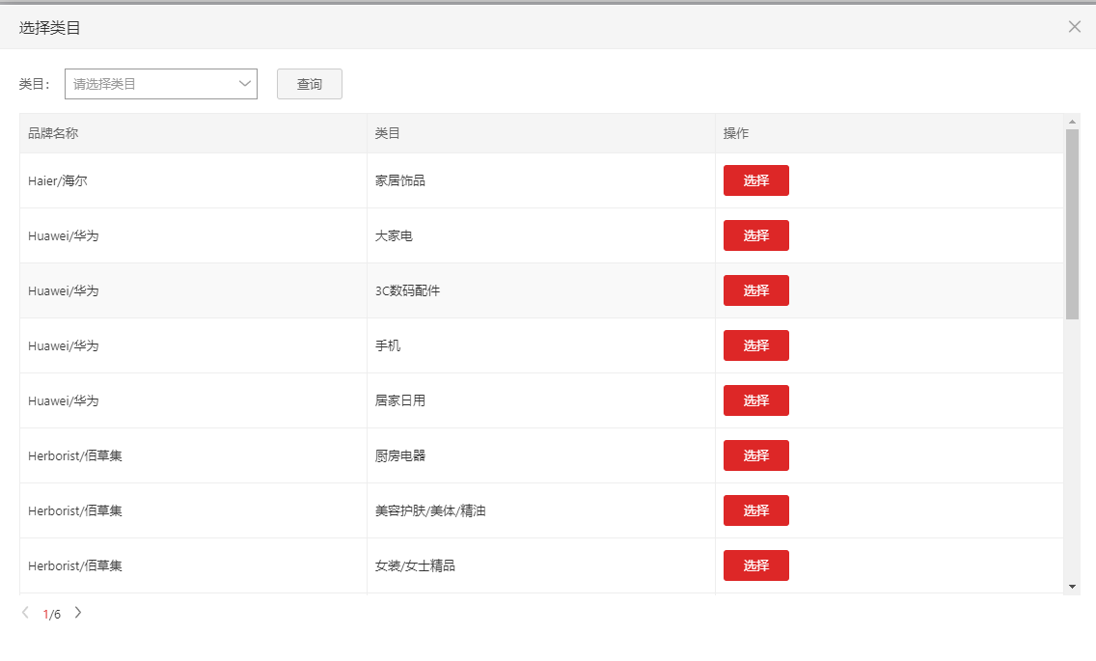
Task: Click the 操作 column header
Action: tap(736, 133)
